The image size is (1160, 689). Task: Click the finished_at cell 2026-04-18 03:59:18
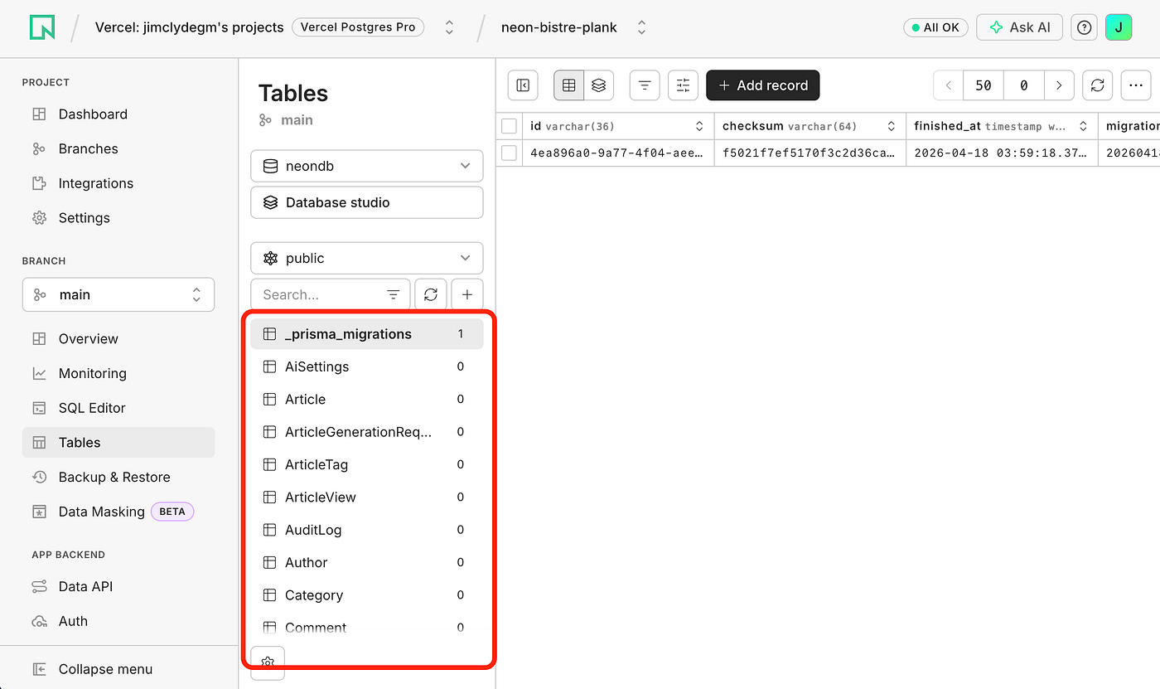(x=1002, y=153)
